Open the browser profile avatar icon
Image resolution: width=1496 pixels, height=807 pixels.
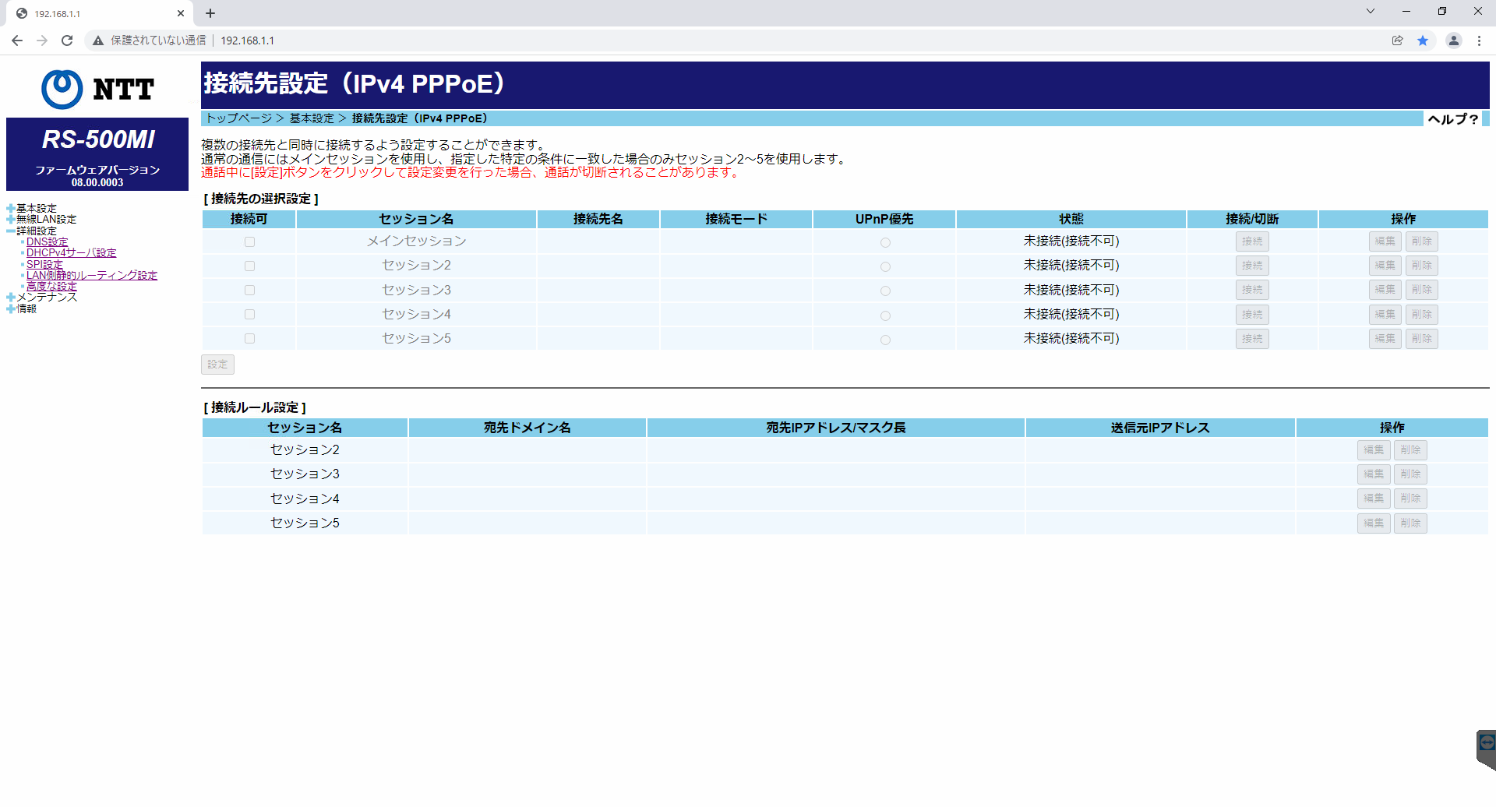point(1453,41)
